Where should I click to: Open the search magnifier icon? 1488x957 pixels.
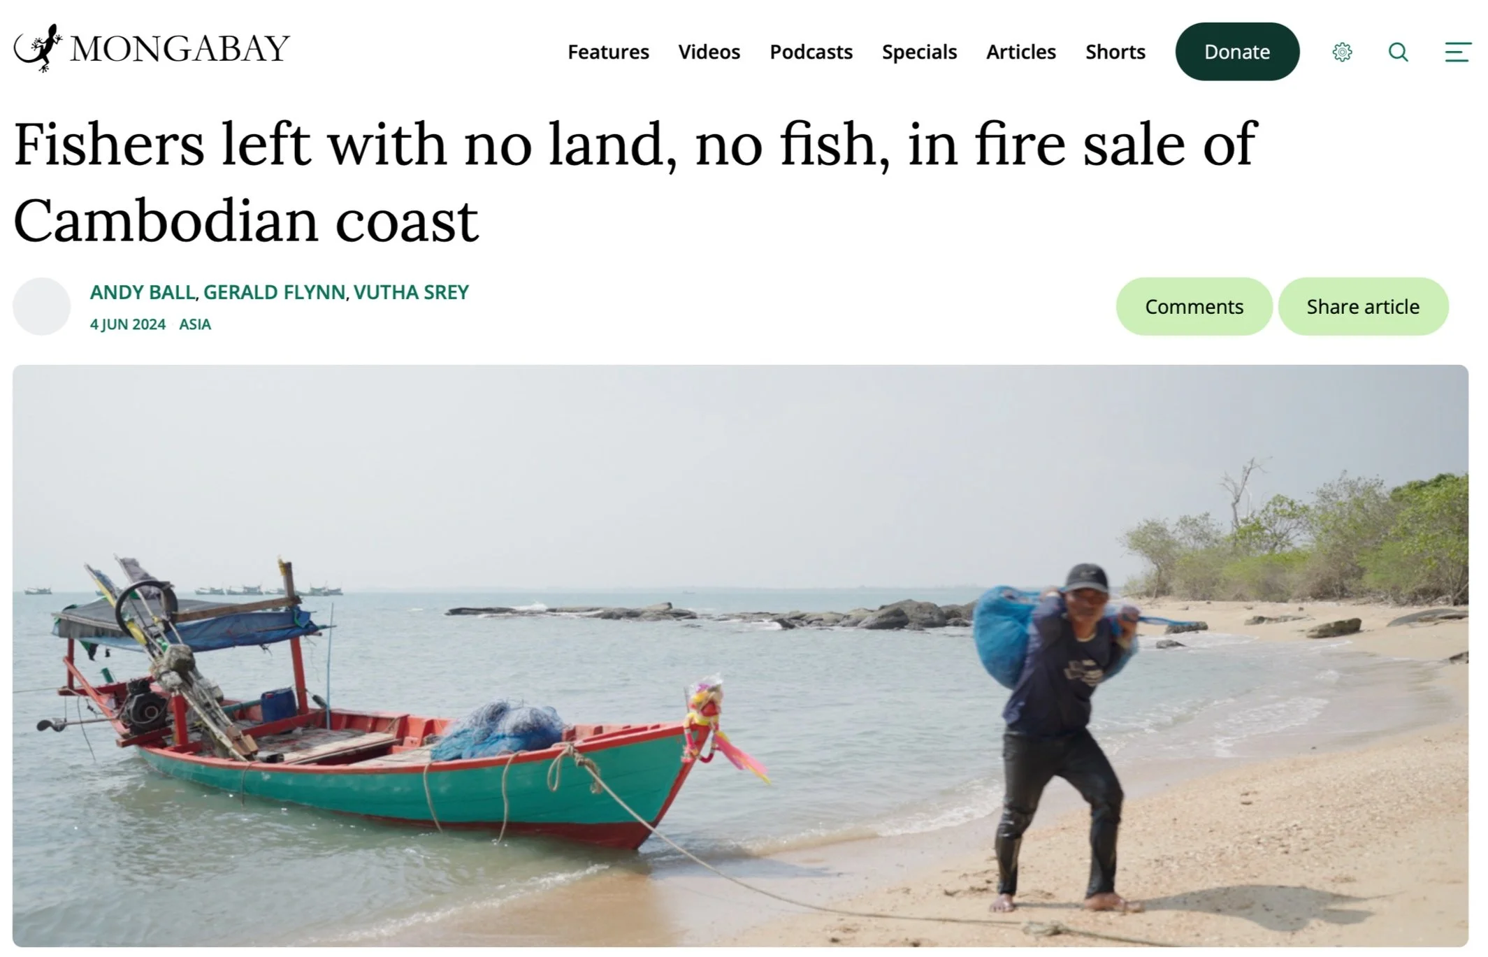tap(1398, 52)
